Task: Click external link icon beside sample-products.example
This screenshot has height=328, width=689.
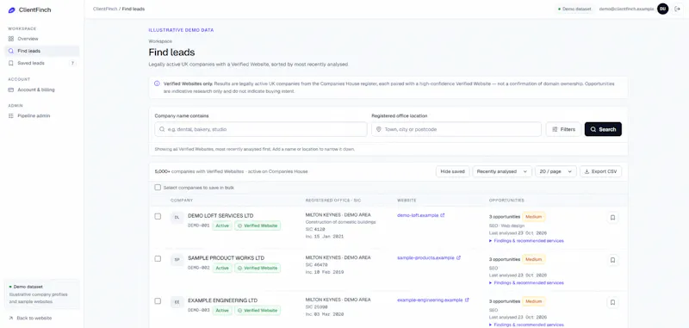Action: [x=458, y=257]
